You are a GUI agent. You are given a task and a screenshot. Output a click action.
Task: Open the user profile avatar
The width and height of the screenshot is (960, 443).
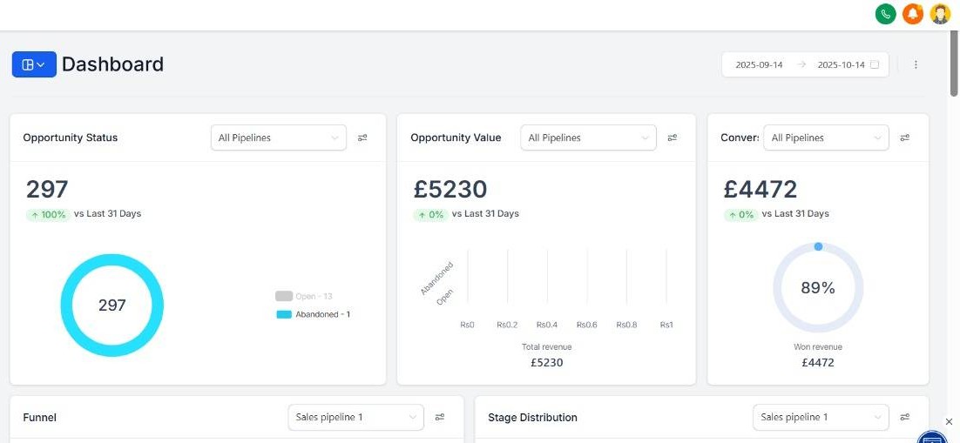click(940, 14)
